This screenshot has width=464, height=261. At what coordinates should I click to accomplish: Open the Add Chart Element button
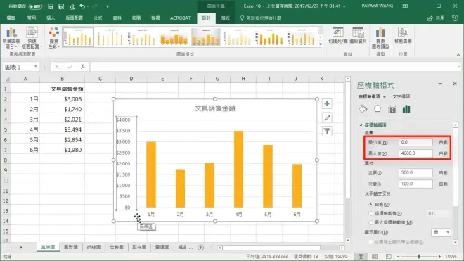coord(11,37)
